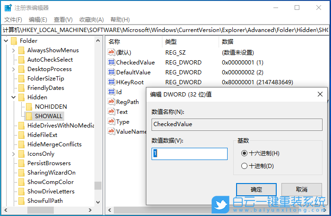
Task: Expand the AlwaysShowMenus tree node
Action: point(14,50)
